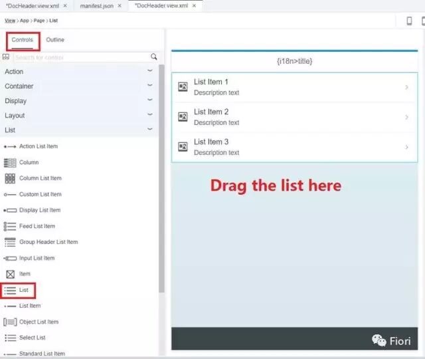Image resolution: width=425 pixels, height=359 pixels.
Task: Click the Standard List Item label
Action: (x=42, y=354)
